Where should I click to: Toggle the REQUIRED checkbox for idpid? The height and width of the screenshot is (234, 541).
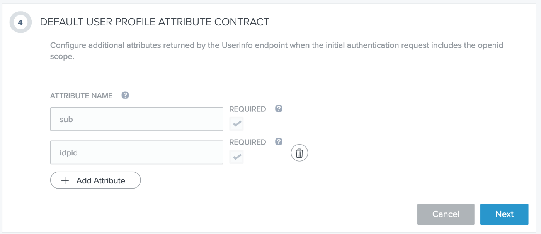[x=236, y=157]
